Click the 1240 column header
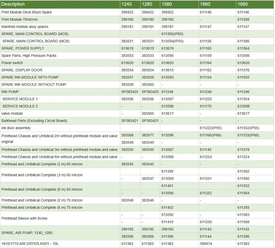Viewport: 275px width, 248px height. tap(126, 4)
